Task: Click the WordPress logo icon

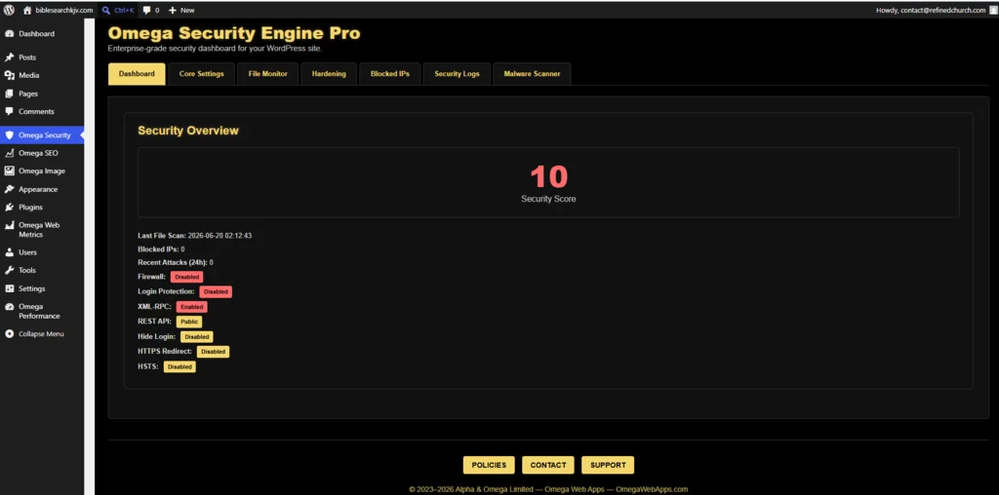Action: pos(9,10)
